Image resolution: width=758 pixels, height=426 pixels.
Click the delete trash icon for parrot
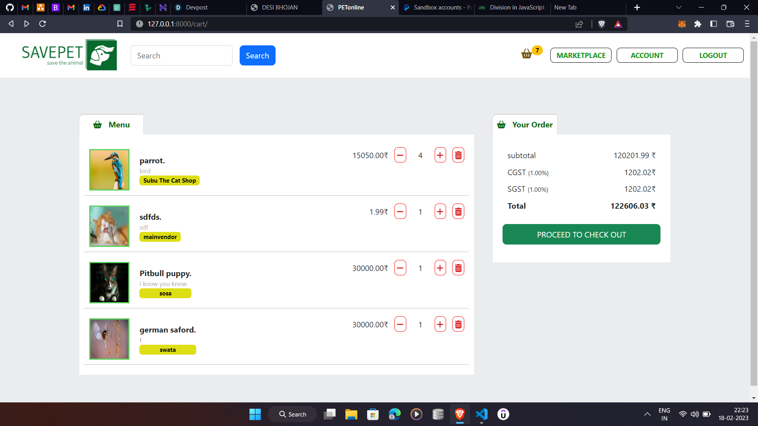pyautogui.click(x=458, y=155)
